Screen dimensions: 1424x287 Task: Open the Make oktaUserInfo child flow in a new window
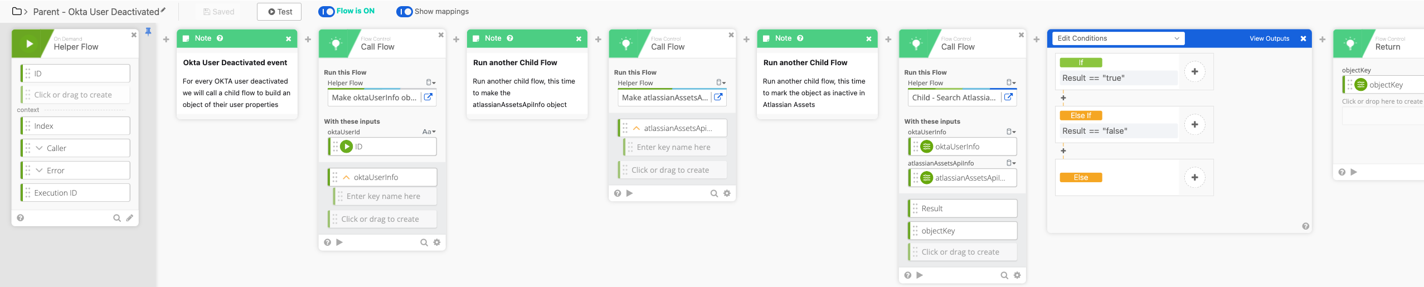pos(428,97)
